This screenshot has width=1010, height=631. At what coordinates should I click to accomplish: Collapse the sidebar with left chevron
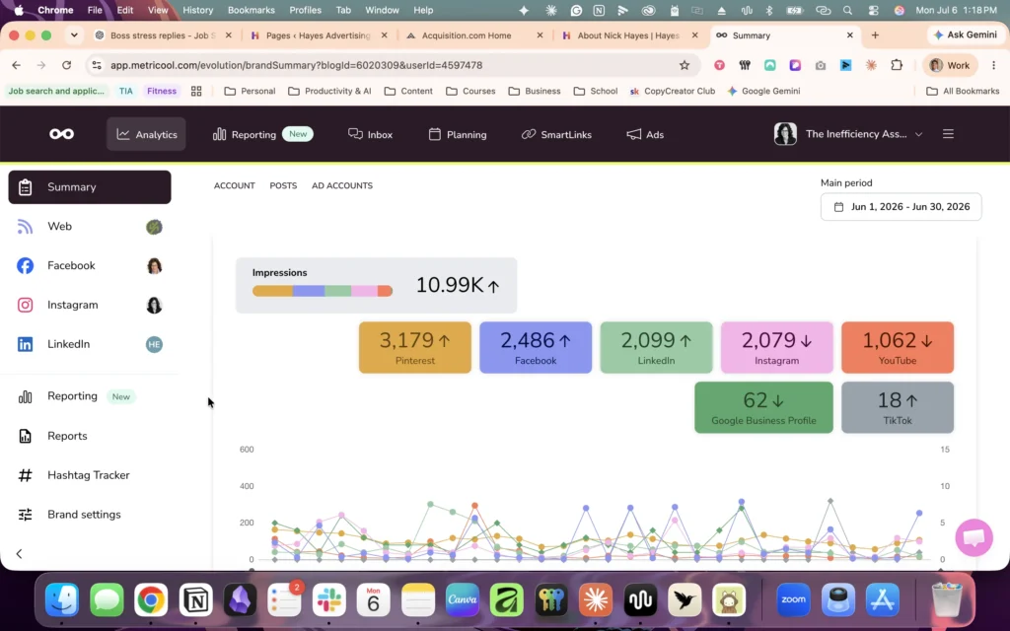pos(20,554)
